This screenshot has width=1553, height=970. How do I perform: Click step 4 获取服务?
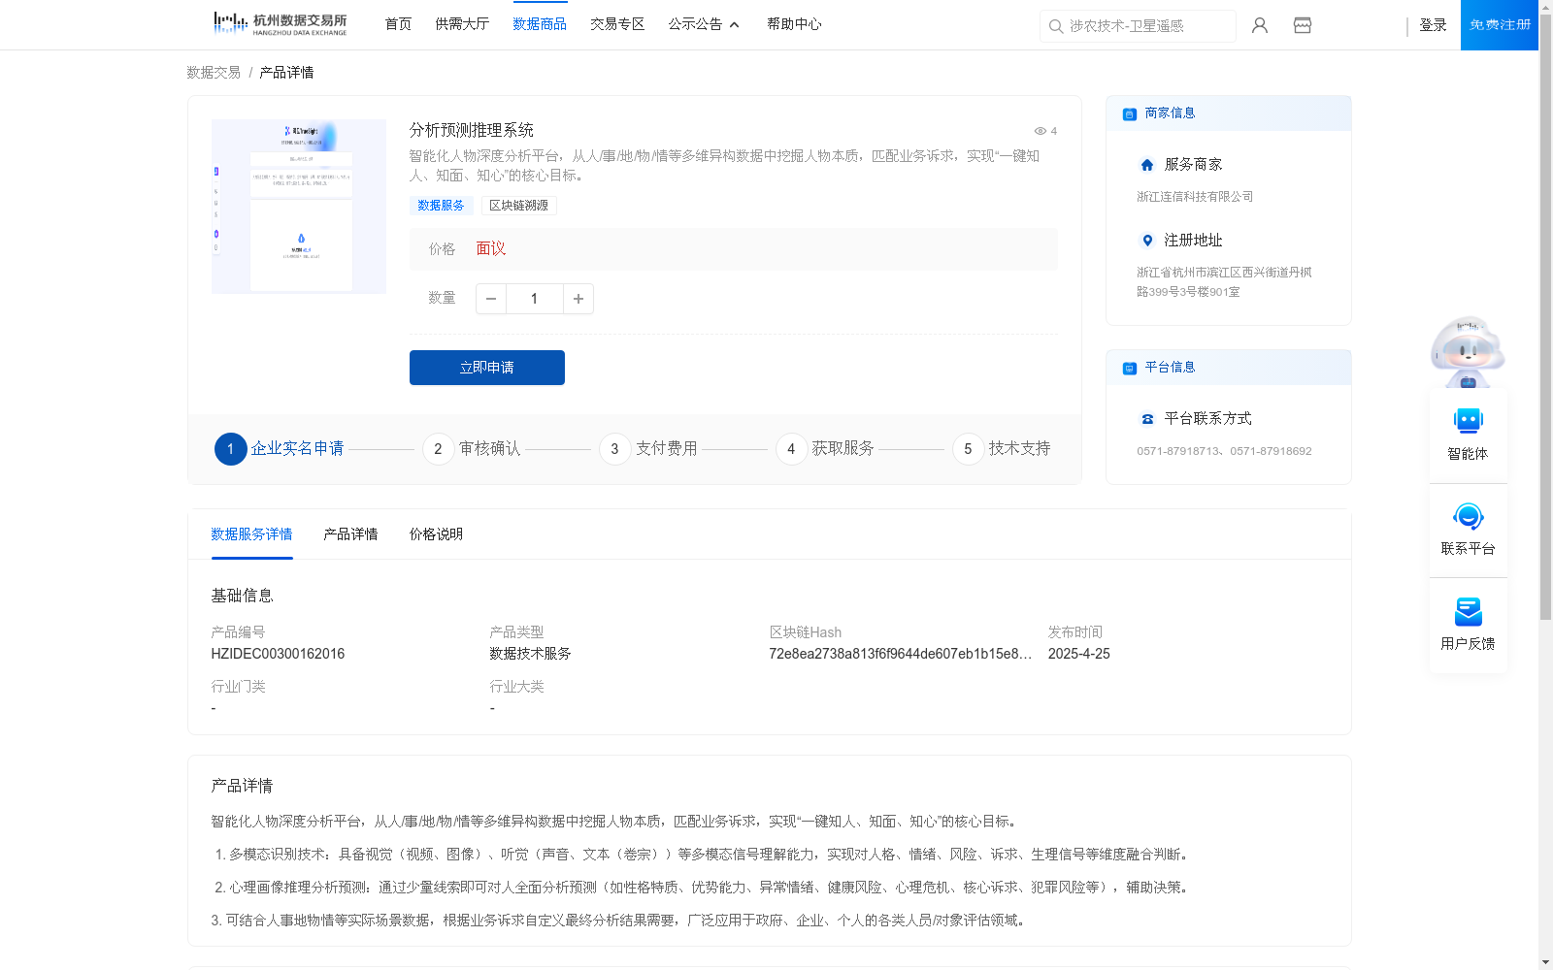pos(825,449)
